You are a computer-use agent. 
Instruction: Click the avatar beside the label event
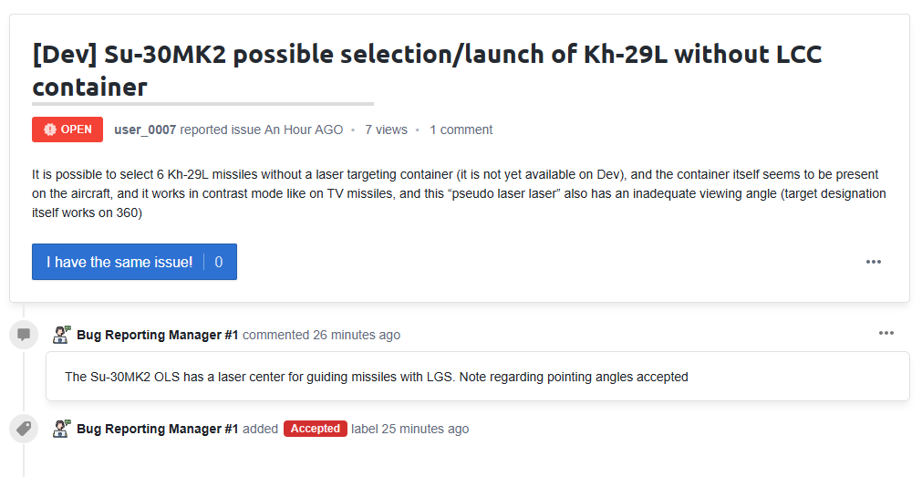(62, 429)
